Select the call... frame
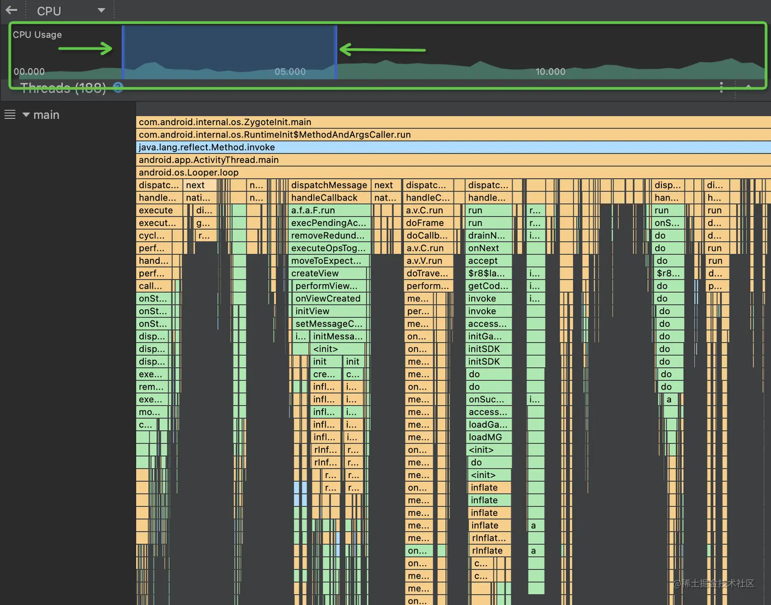 click(154, 286)
